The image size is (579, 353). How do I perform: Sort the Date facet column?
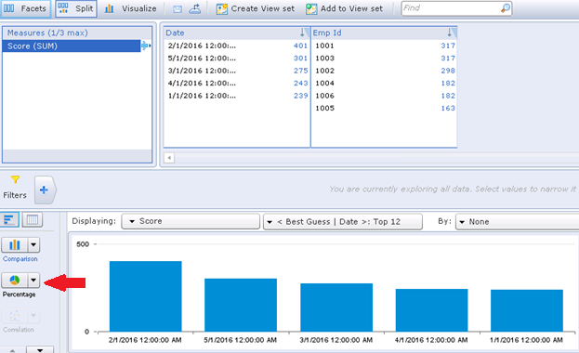click(303, 33)
